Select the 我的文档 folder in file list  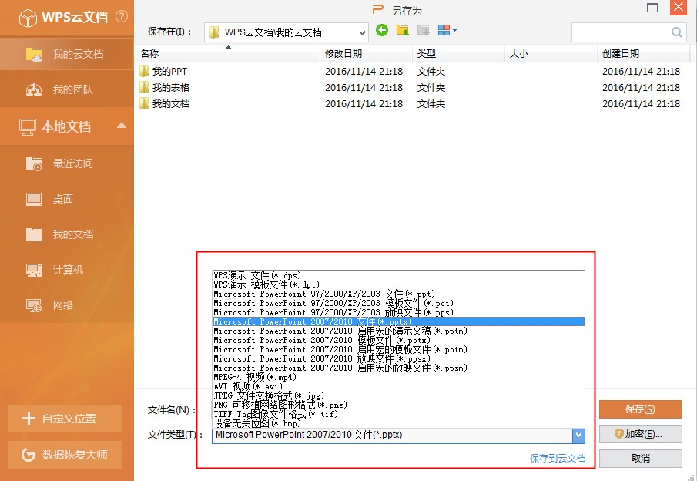165,103
